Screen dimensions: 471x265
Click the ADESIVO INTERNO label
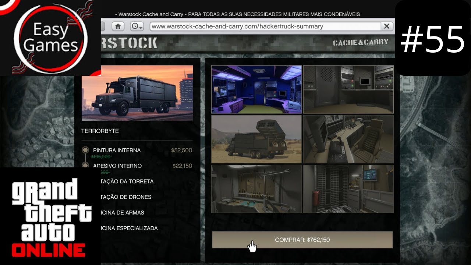117,166
